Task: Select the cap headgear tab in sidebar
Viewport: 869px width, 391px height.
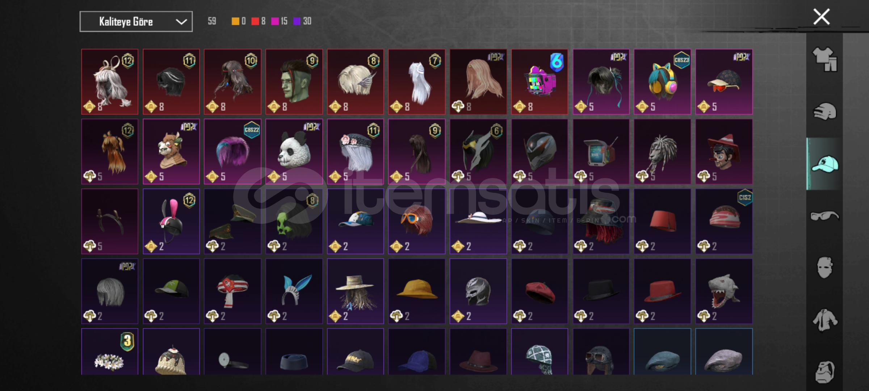Action: [x=824, y=164]
